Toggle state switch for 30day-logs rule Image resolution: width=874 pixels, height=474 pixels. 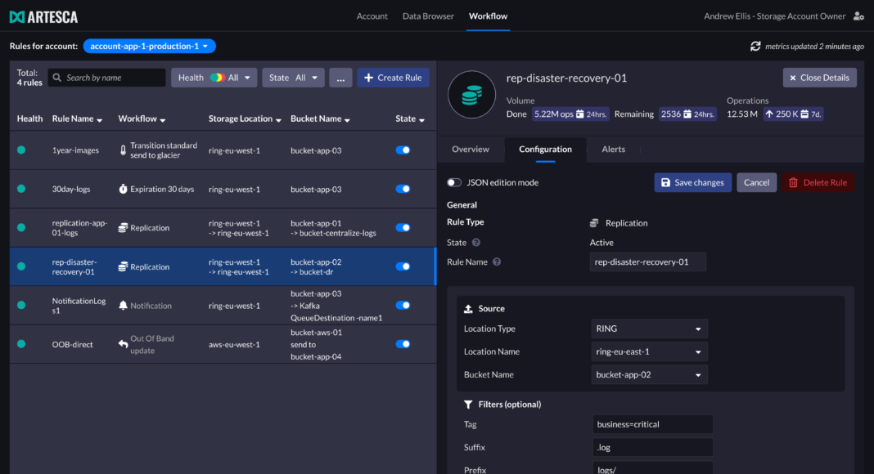click(x=403, y=189)
